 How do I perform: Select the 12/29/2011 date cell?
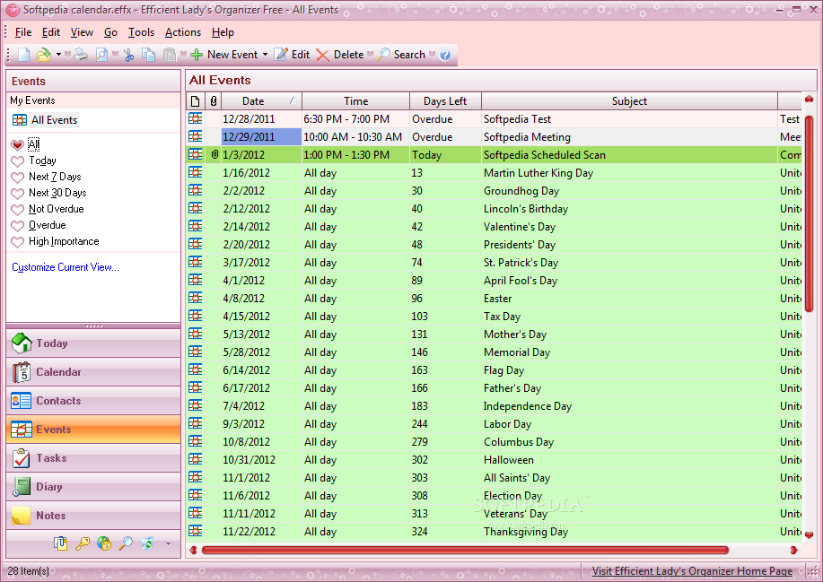click(x=261, y=137)
